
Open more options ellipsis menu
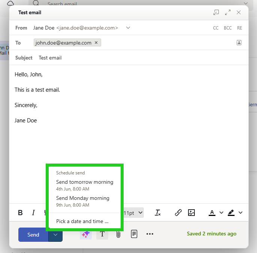(150, 234)
